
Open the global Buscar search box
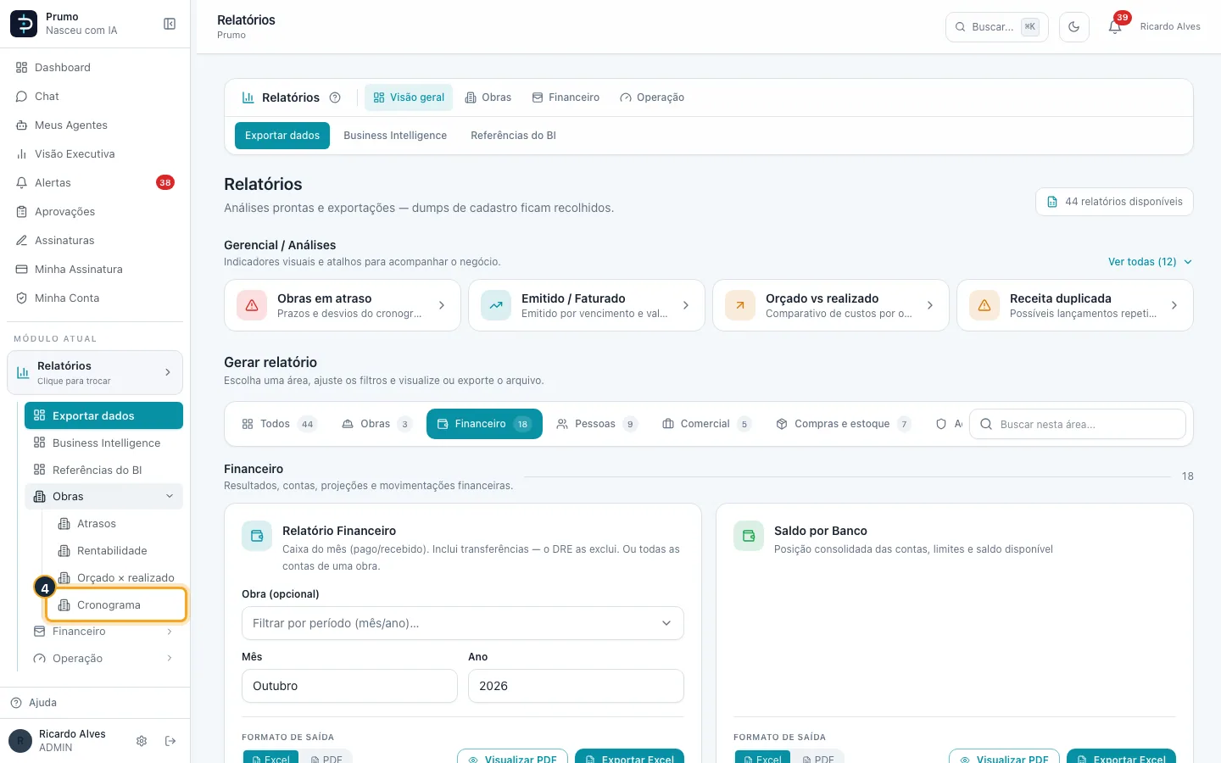coord(997,27)
